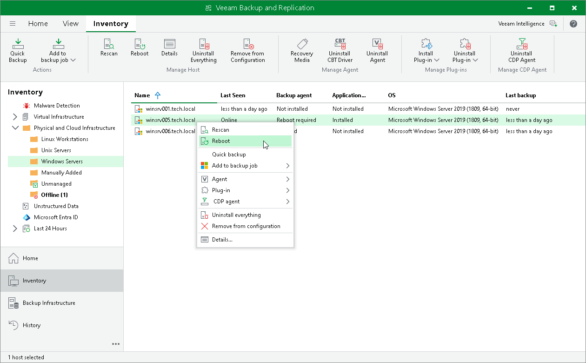Viewport: 586px width, 363px height.
Task: Choose Uninstall everything in context menu
Action: (245, 215)
